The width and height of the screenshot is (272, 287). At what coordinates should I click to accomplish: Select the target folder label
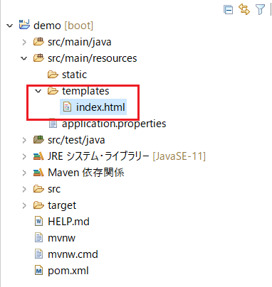click(62, 206)
